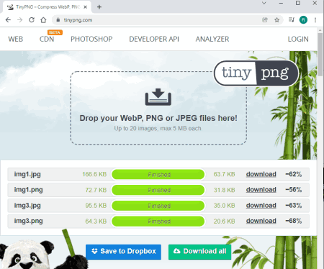Expand the tab search chevron
Viewport: 324px width, 269px height.
(x=264, y=3)
